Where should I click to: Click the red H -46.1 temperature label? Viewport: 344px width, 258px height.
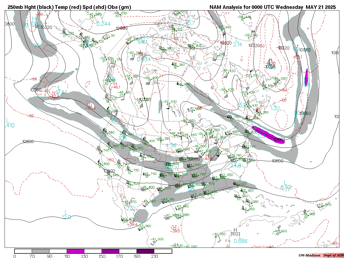tap(116, 85)
